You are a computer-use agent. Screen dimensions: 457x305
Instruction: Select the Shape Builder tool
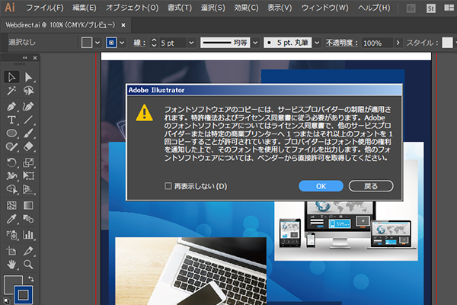click(x=11, y=189)
